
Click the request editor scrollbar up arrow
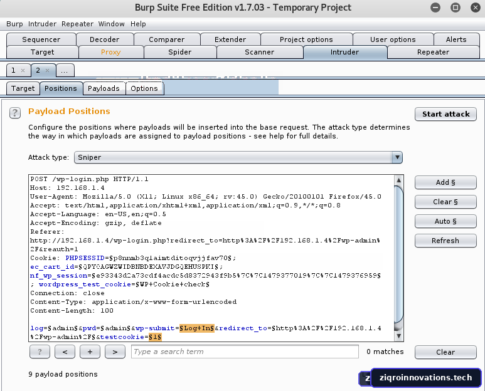click(398, 180)
